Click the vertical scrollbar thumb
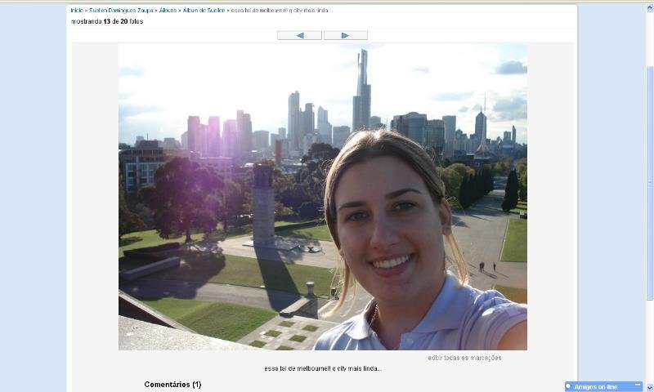Viewport: 654px width, 392px height. coord(650,183)
